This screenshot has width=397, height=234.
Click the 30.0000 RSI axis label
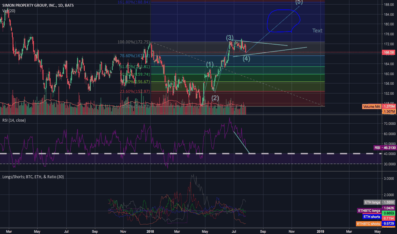coord(389,164)
